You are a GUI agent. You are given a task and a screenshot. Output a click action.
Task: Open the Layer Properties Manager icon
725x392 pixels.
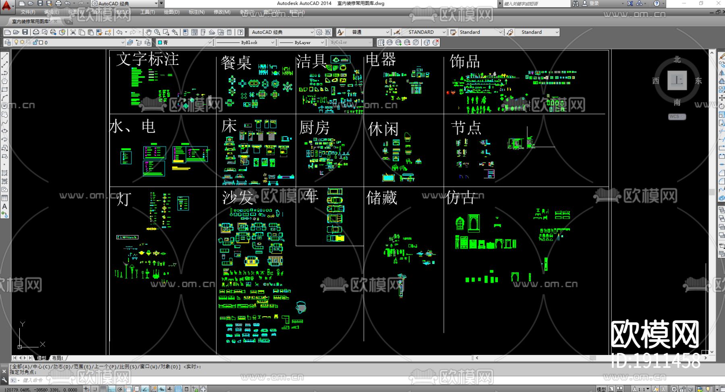(x=8, y=42)
